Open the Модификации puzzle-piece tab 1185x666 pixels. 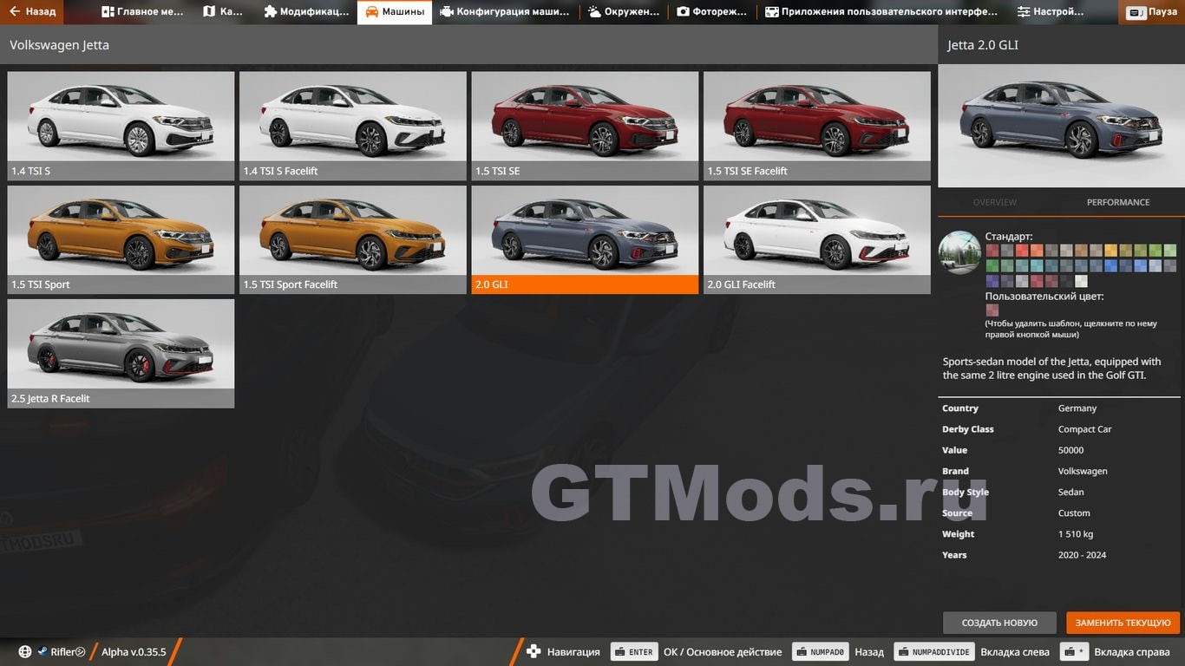306,12
